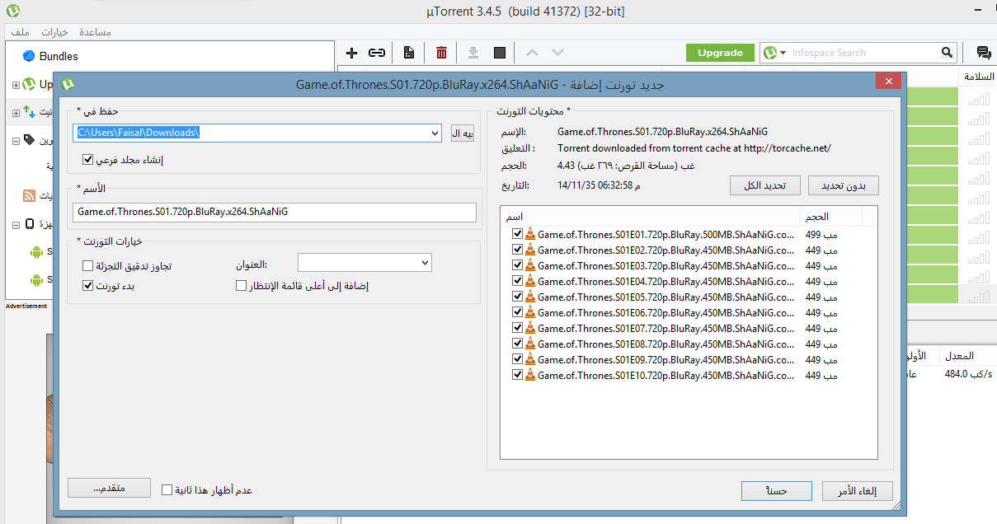997x524 pixels.
Task: Click the second Android device icon
Action: pos(36,280)
